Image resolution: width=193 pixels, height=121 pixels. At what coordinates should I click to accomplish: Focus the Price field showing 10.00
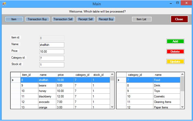point(52,52)
